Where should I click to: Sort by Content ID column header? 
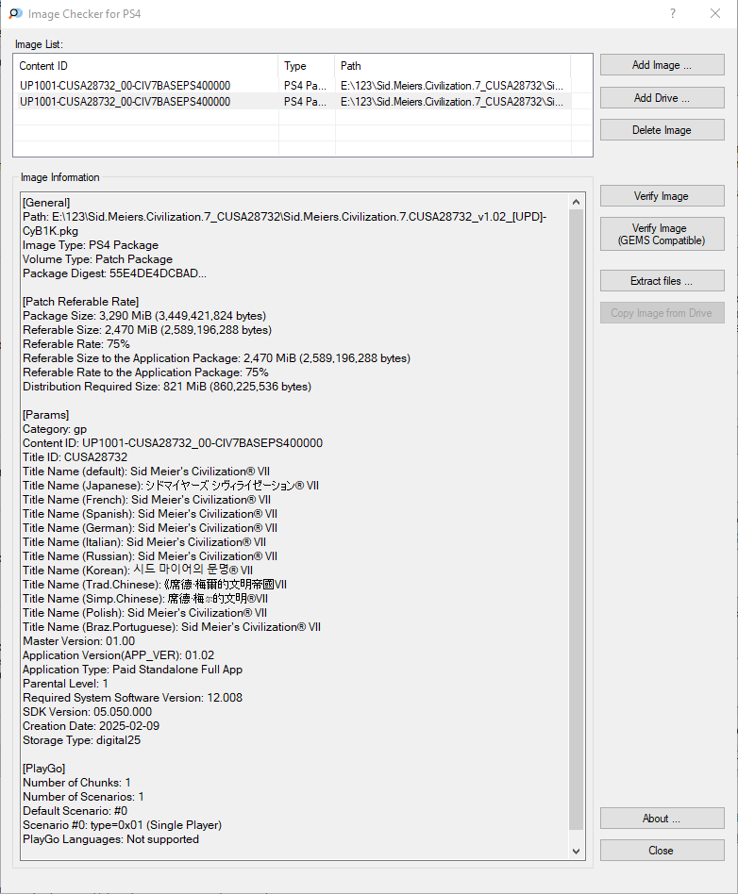(x=146, y=66)
